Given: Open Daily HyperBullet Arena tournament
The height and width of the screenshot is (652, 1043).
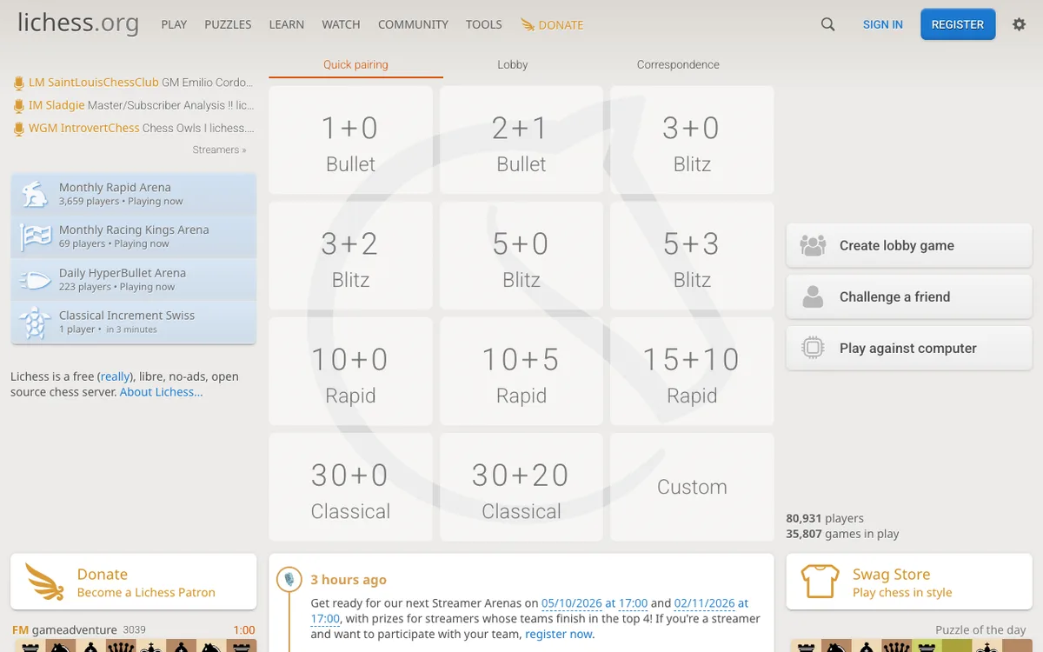Looking at the screenshot, I should coord(134,279).
